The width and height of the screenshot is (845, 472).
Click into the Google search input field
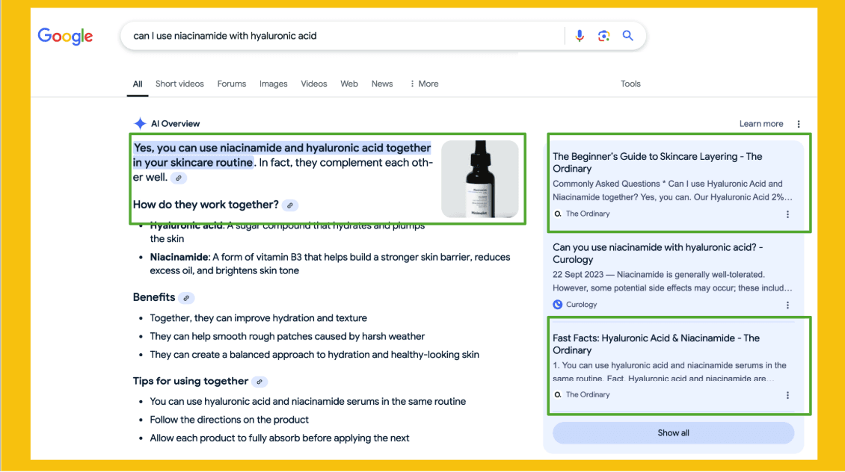tap(337, 36)
